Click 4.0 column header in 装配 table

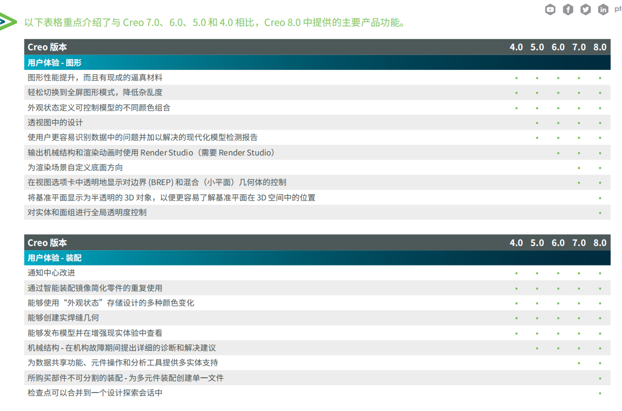coord(516,243)
